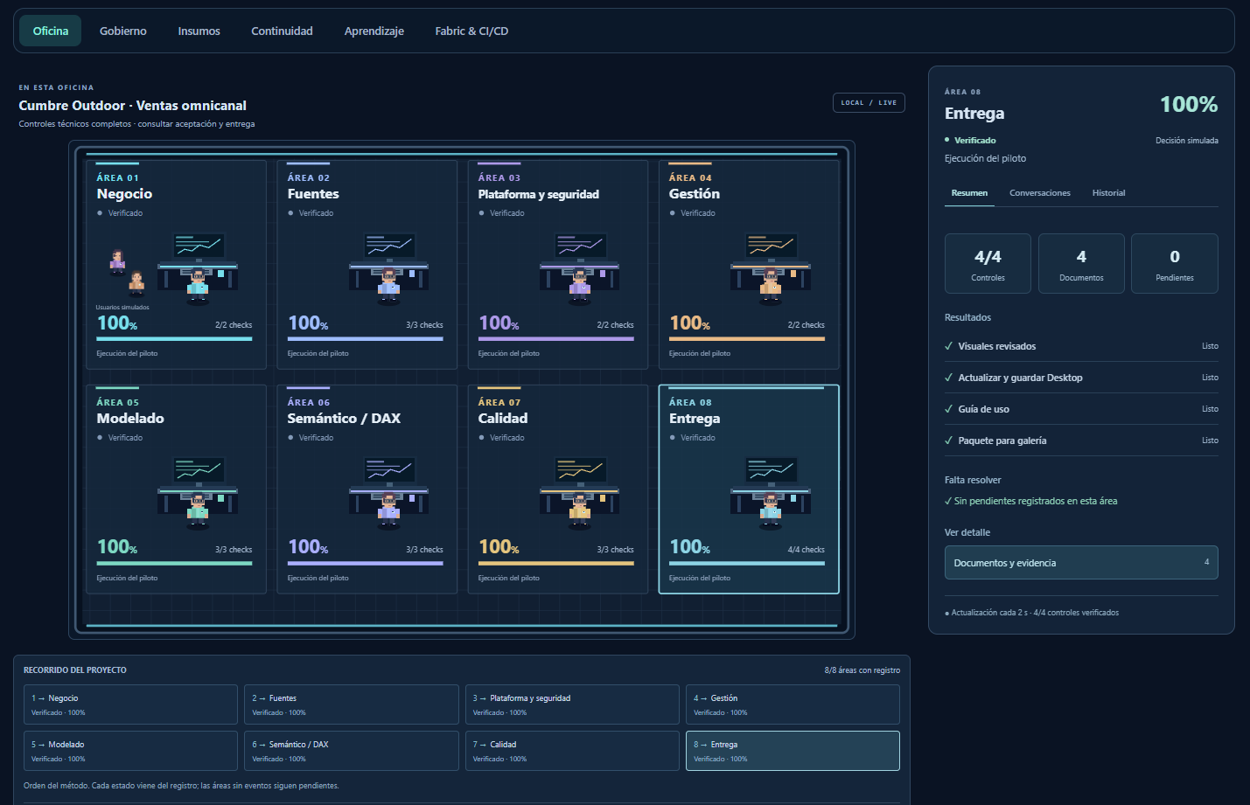Screen dimensions: 1250x805
Task: Expand the Documentos y evidencia detail section
Action: [1081, 563]
